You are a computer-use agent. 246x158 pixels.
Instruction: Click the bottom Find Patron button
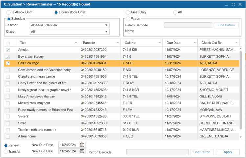(x=202, y=152)
